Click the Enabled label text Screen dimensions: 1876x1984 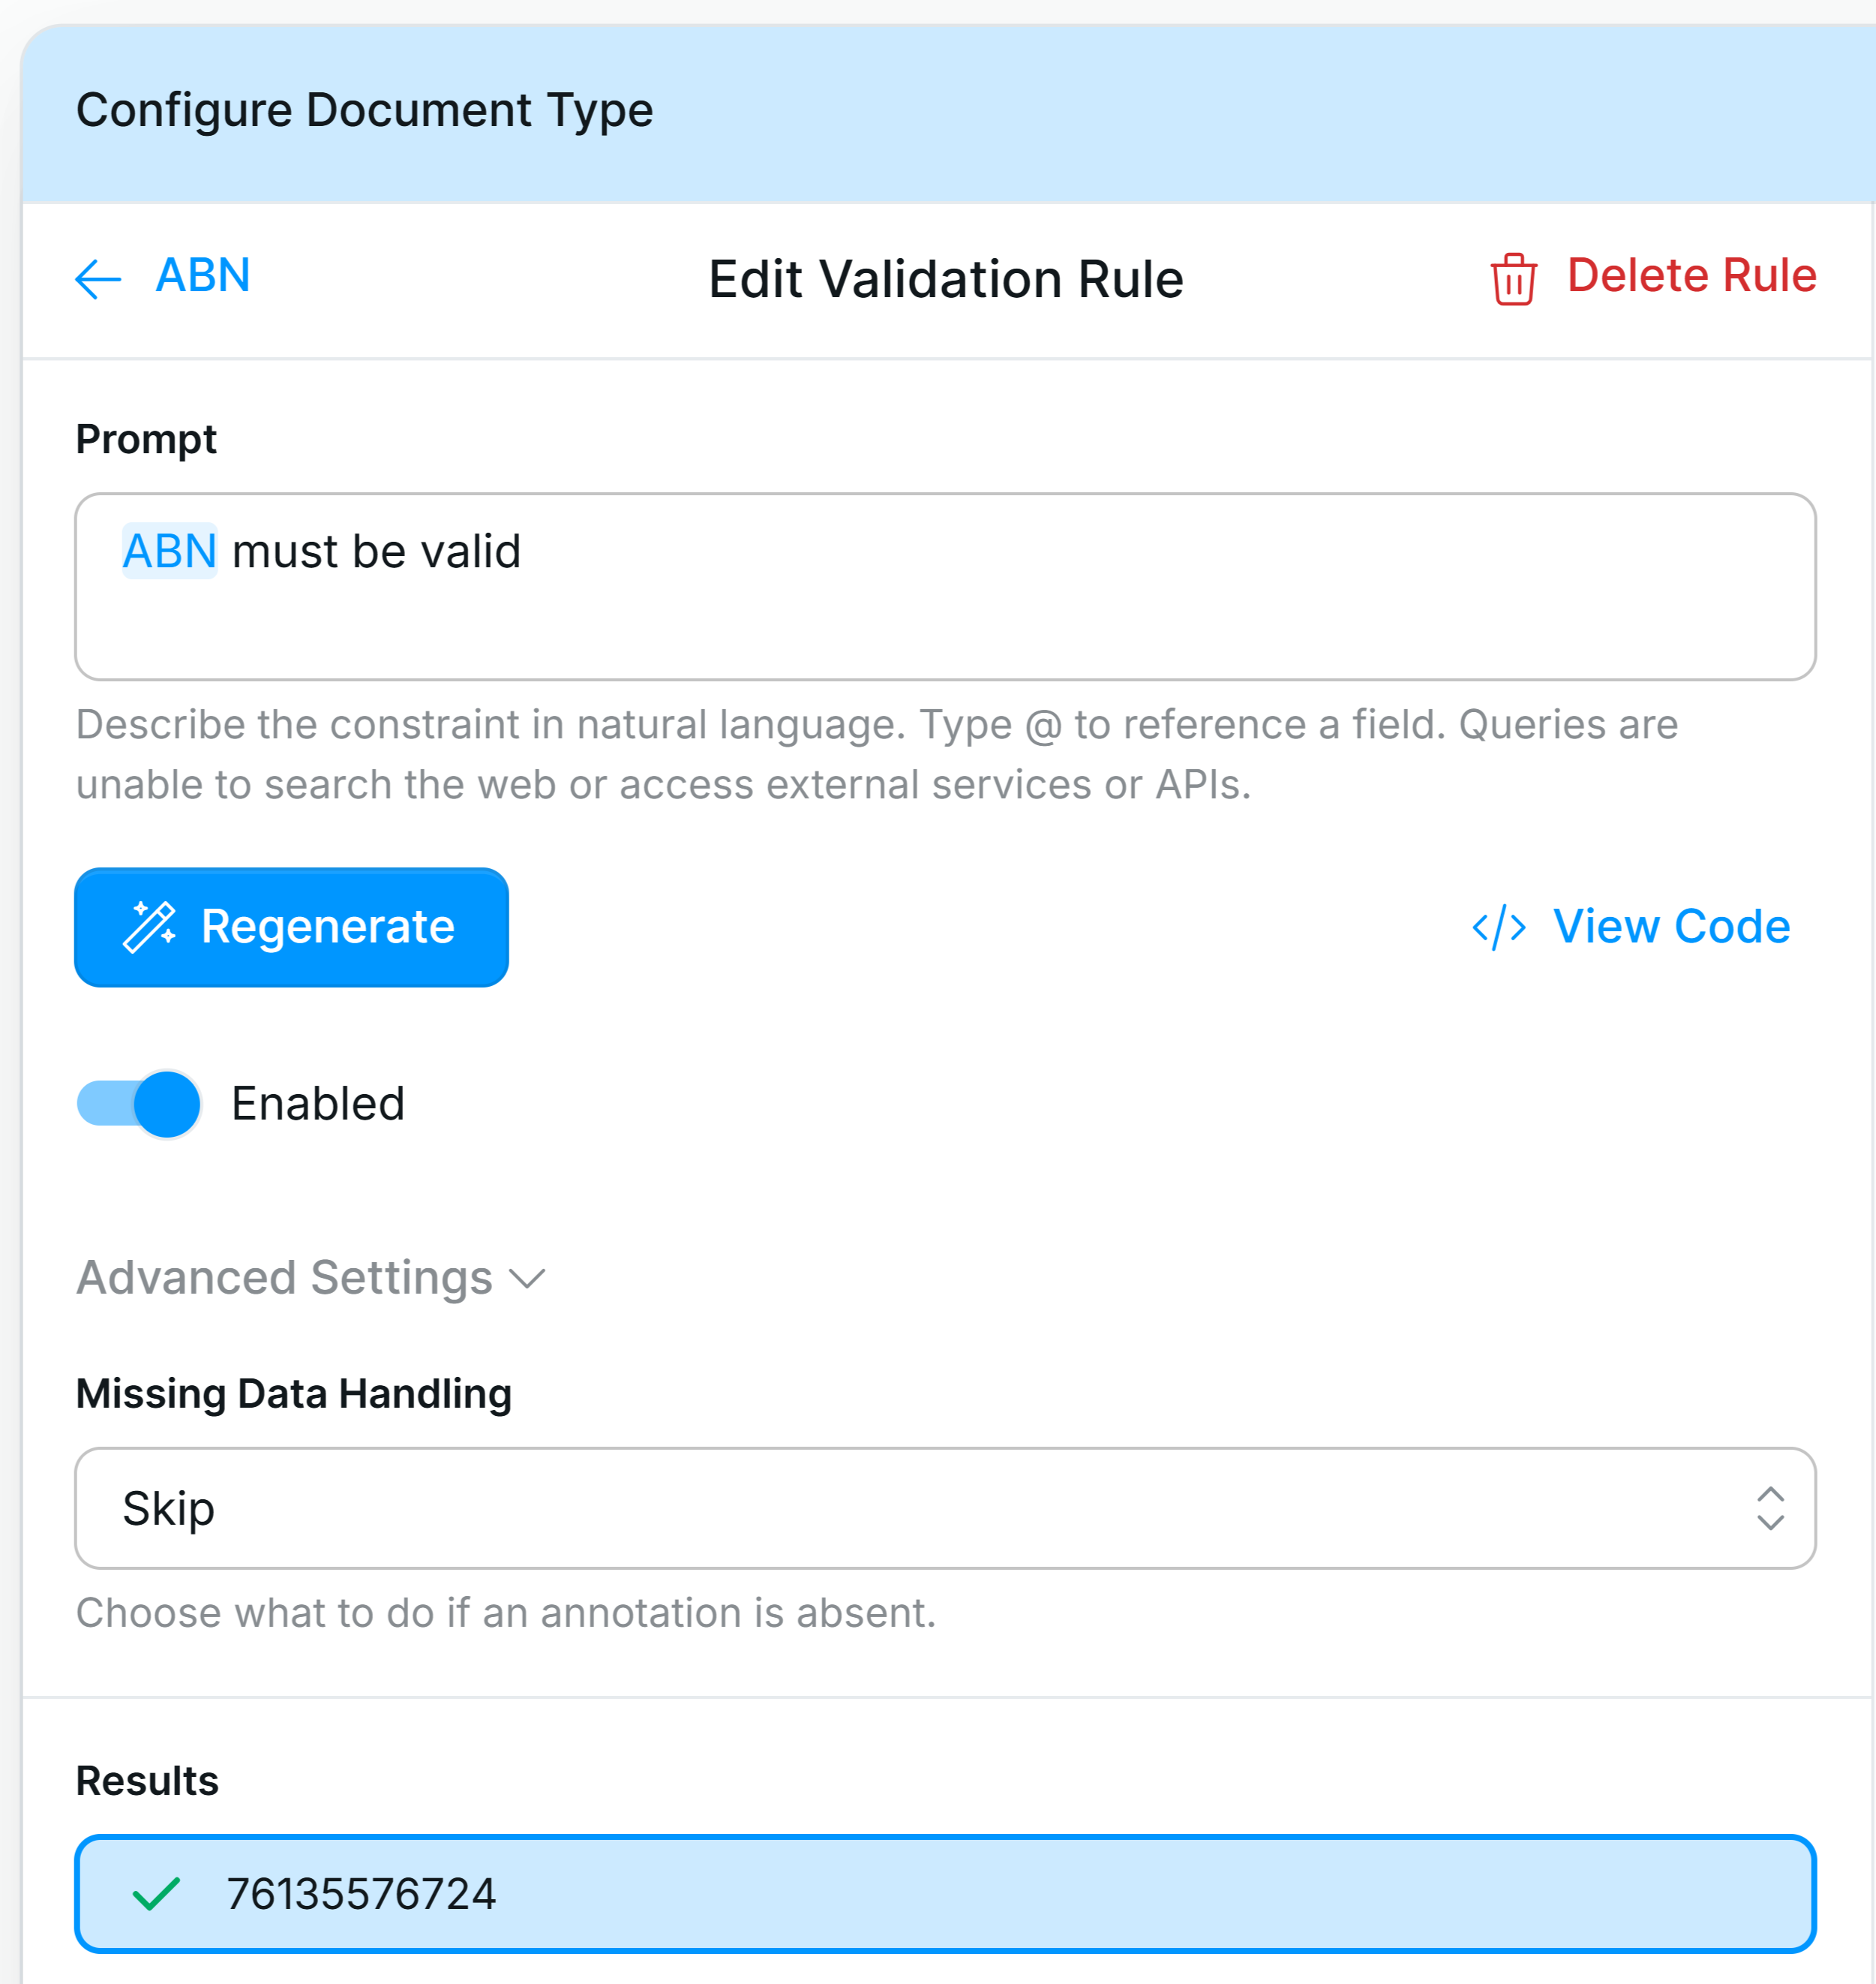318,1104
